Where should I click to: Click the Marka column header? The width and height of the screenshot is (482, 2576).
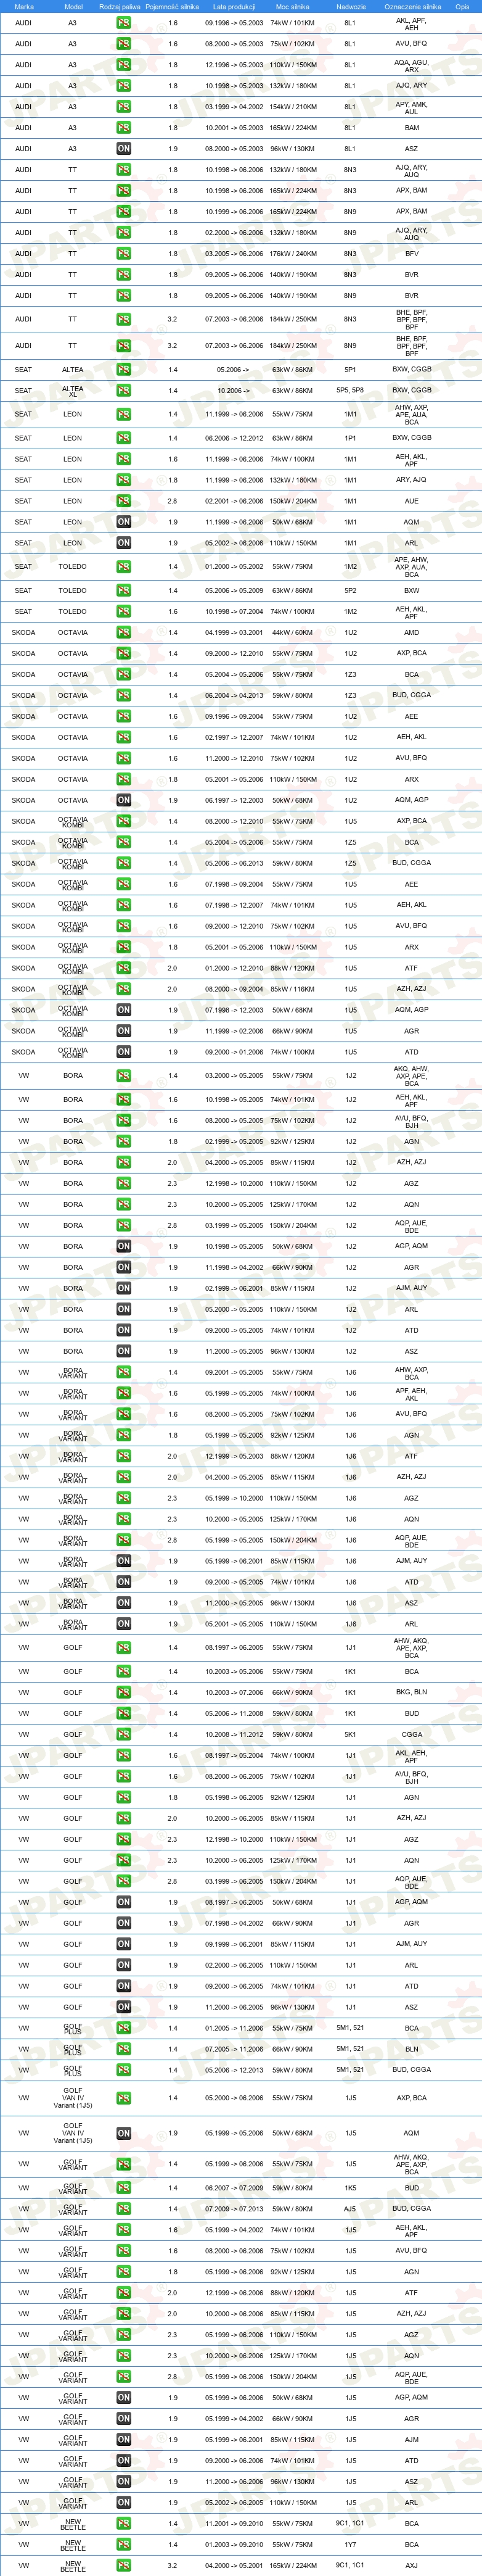coord(24,6)
